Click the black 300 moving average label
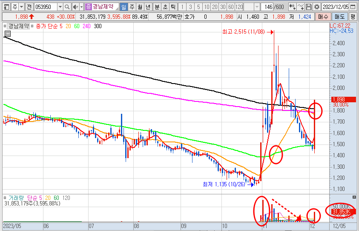 point(98,26)
